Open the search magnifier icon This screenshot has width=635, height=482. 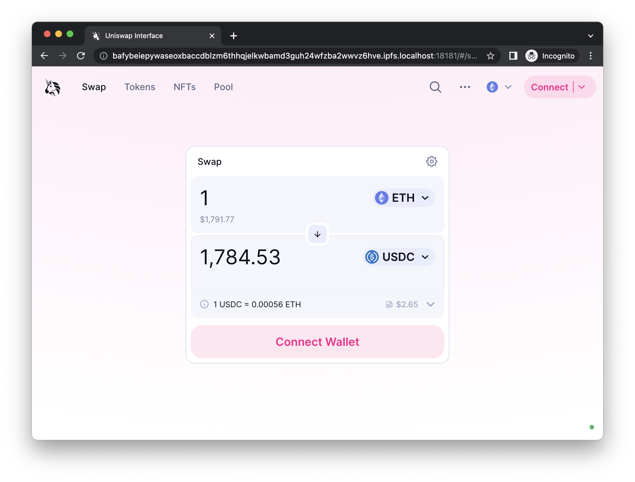435,87
